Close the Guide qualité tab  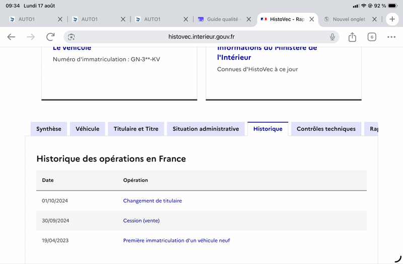tap(248, 19)
